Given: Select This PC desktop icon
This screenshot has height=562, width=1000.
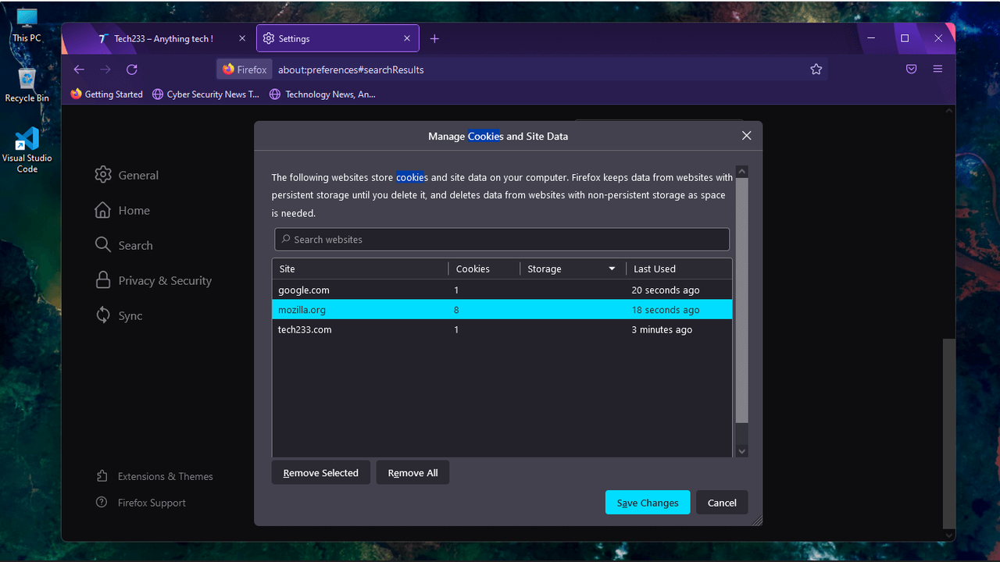Looking at the screenshot, I should [27, 26].
